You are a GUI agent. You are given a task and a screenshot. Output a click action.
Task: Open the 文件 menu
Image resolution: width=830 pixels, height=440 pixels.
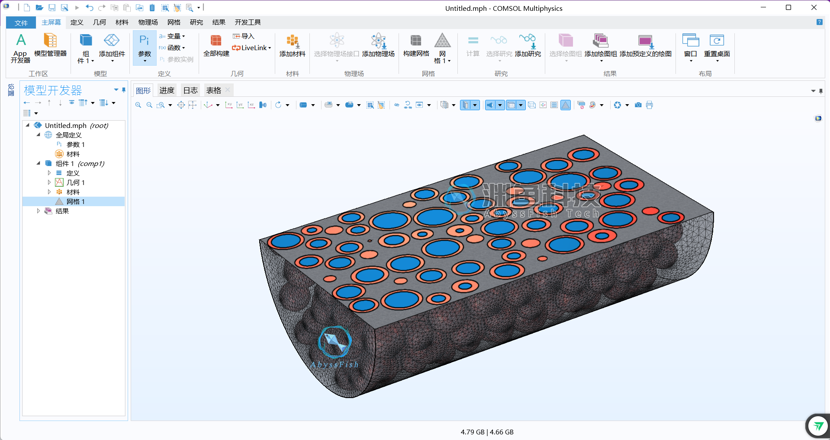click(21, 22)
